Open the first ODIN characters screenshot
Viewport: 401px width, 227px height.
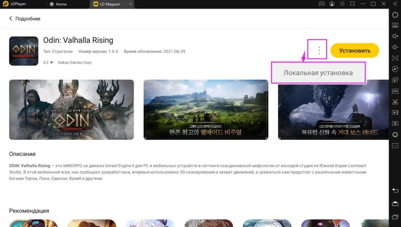coord(71,110)
